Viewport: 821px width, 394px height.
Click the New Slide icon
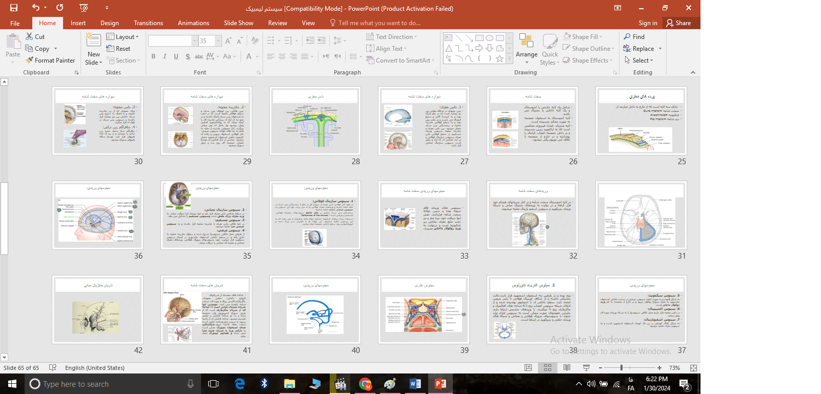pos(93,44)
